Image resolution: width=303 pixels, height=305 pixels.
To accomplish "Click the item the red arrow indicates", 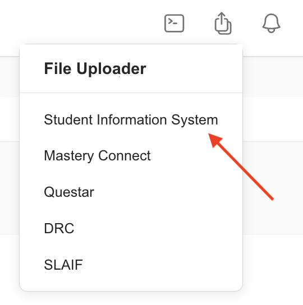I will click(x=131, y=119).
